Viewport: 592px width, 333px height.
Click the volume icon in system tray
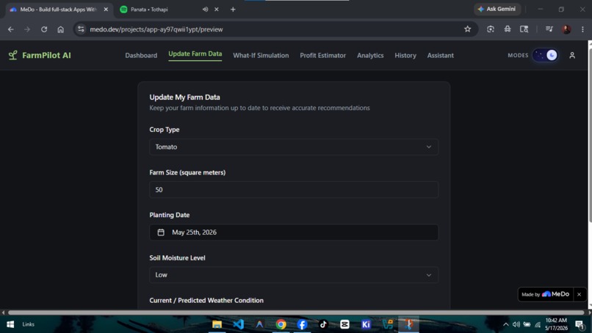[516, 324]
